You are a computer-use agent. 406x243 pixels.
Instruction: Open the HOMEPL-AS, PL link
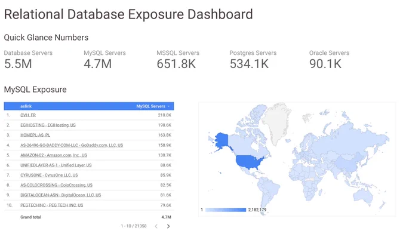click(x=35, y=135)
